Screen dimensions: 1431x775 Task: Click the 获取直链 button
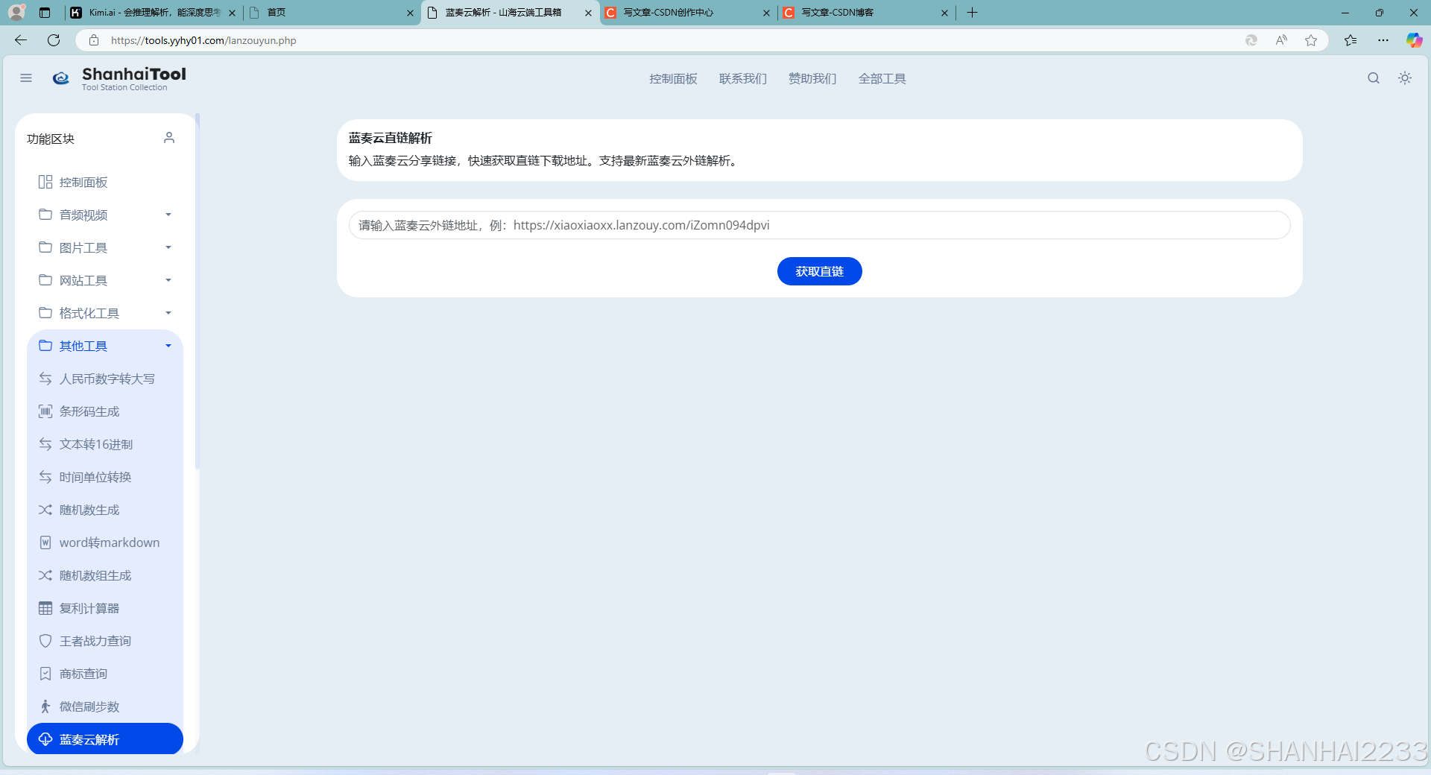tap(820, 271)
